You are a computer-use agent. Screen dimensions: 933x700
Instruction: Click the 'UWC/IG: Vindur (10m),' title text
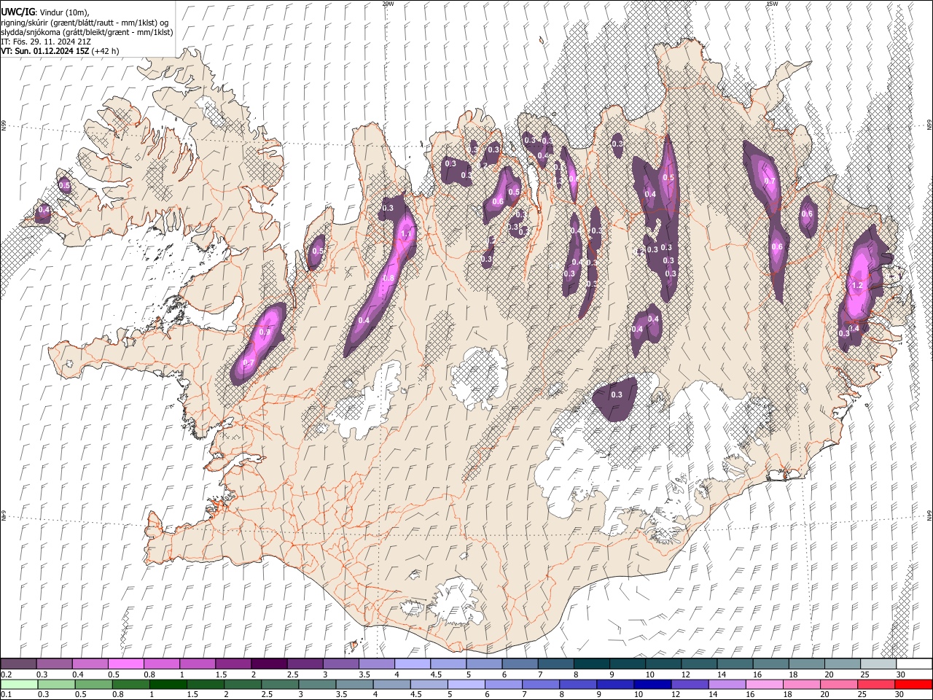pos(45,12)
